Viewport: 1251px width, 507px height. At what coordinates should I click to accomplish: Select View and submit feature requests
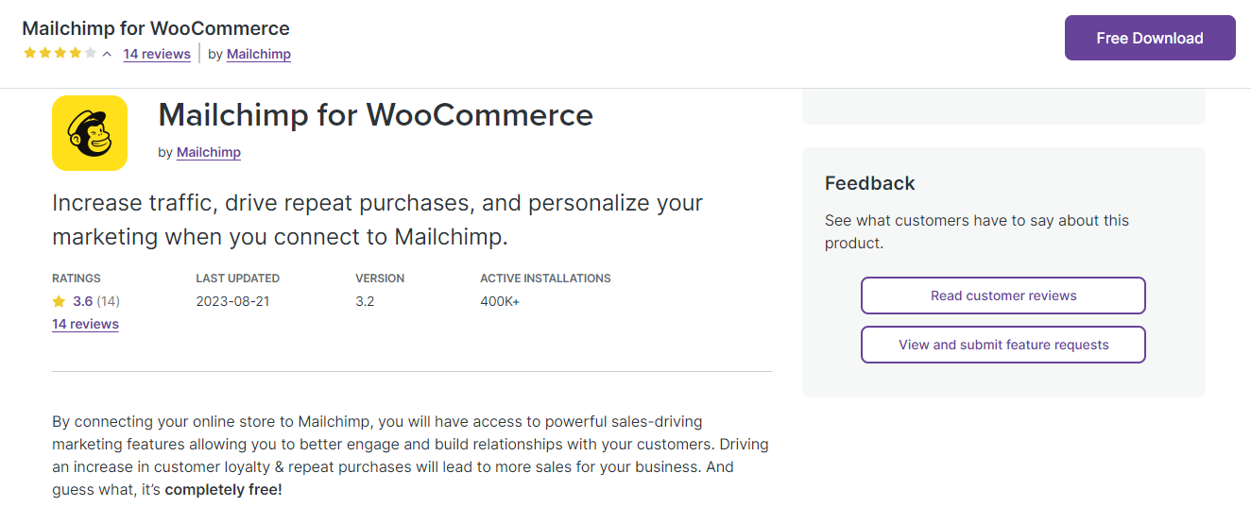pyautogui.click(x=1003, y=345)
